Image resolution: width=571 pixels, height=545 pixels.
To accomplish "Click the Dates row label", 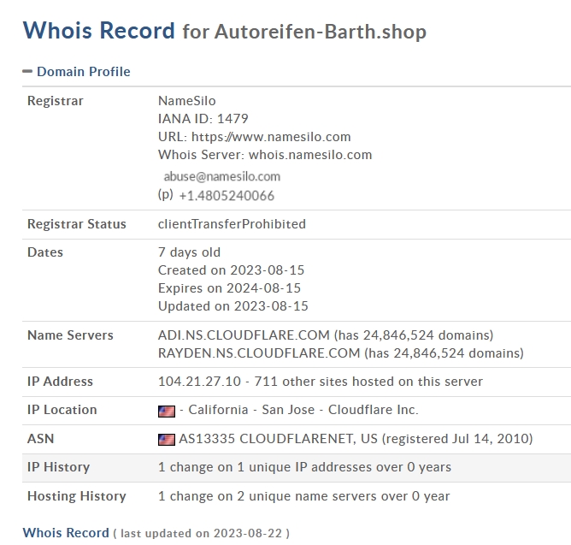I will (x=45, y=252).
